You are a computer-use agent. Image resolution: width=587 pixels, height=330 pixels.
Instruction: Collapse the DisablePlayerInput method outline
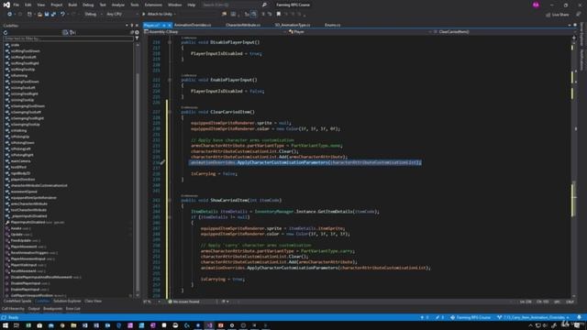click(170, 42)
